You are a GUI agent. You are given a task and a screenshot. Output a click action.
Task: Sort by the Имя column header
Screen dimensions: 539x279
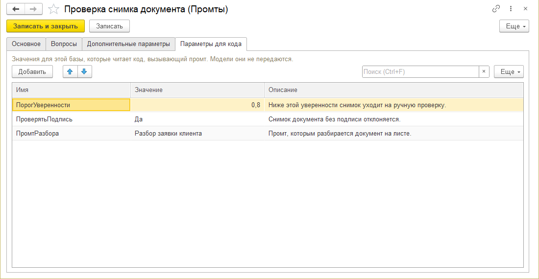[71, 90]
